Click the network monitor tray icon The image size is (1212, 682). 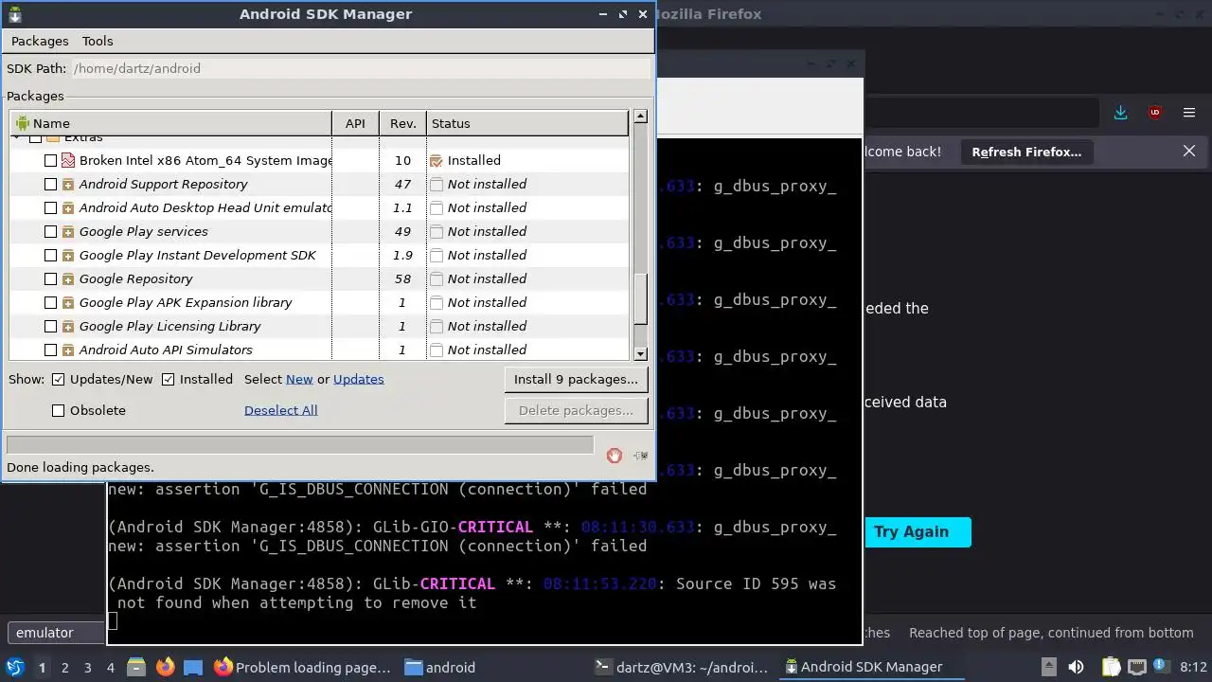pyautogui.click(x=1137, y=667)
